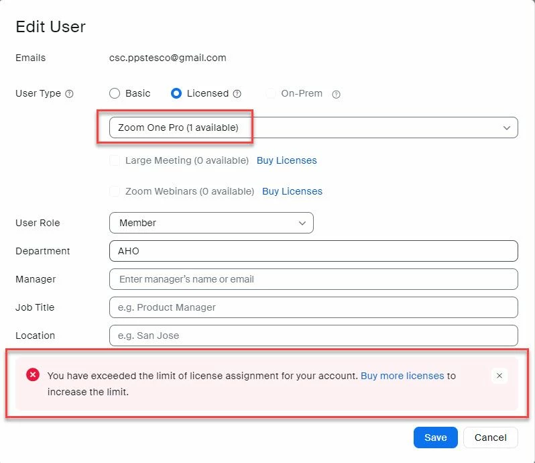The height and width of the screenshot is (463, 535).
Task: Click the Job Title input field
Action: [314, 307]
